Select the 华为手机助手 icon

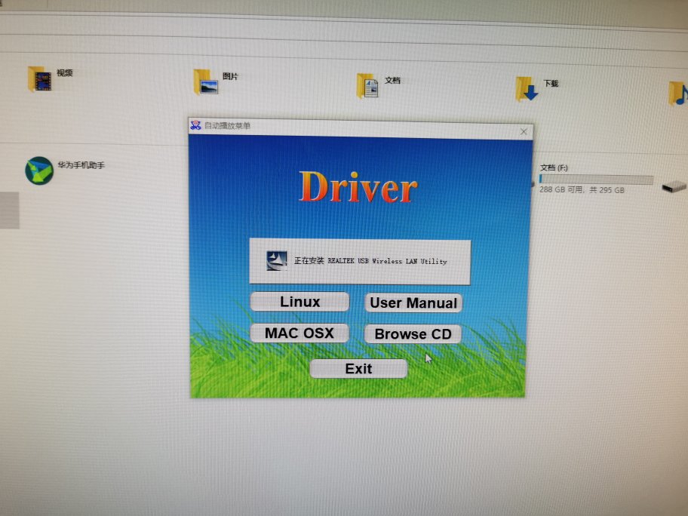point(39,170)
